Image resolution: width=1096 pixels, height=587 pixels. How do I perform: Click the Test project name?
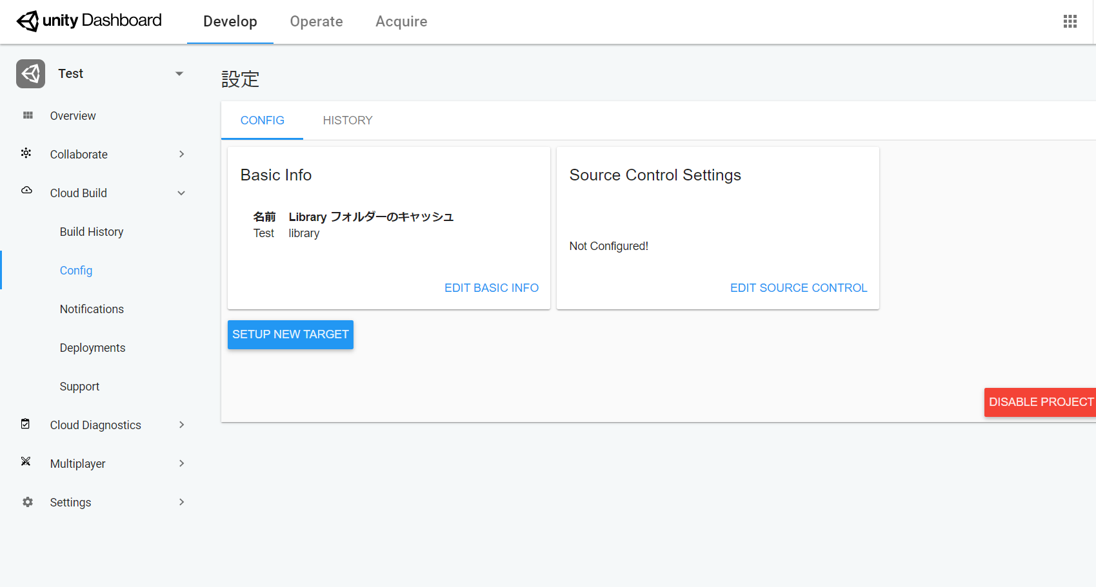(x=70, y=73)
